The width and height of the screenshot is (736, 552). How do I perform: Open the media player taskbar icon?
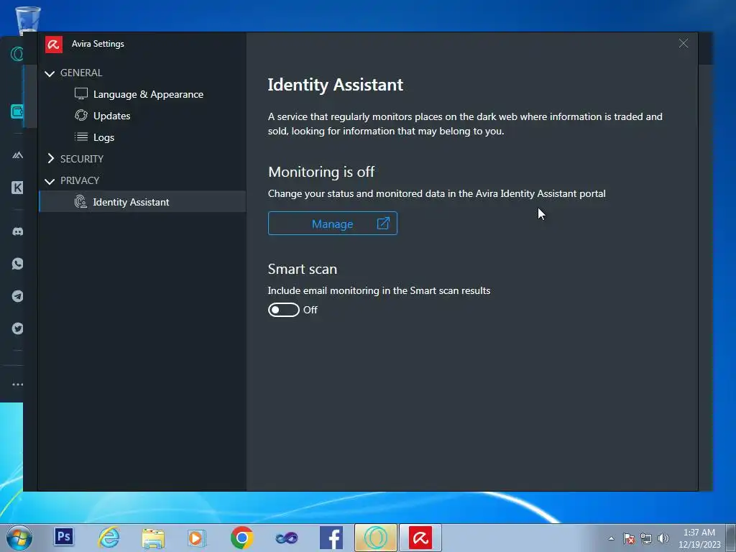coord(196,538)
